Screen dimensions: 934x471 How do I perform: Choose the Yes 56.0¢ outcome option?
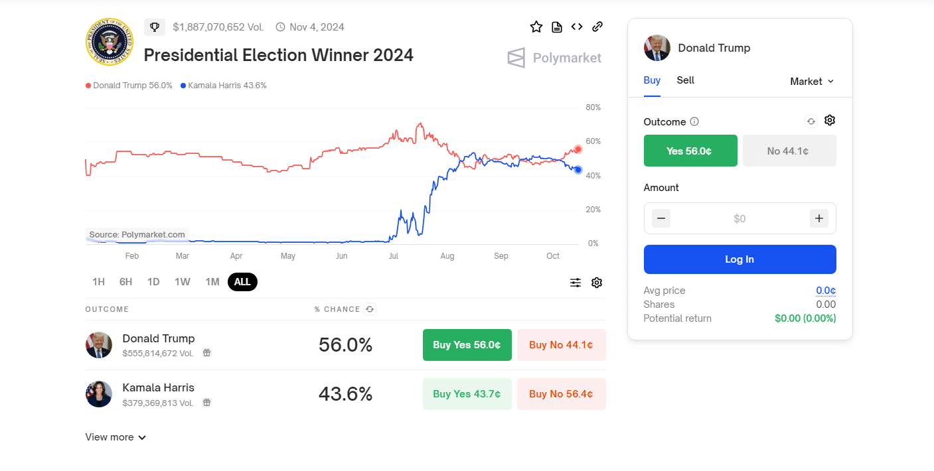690,151
